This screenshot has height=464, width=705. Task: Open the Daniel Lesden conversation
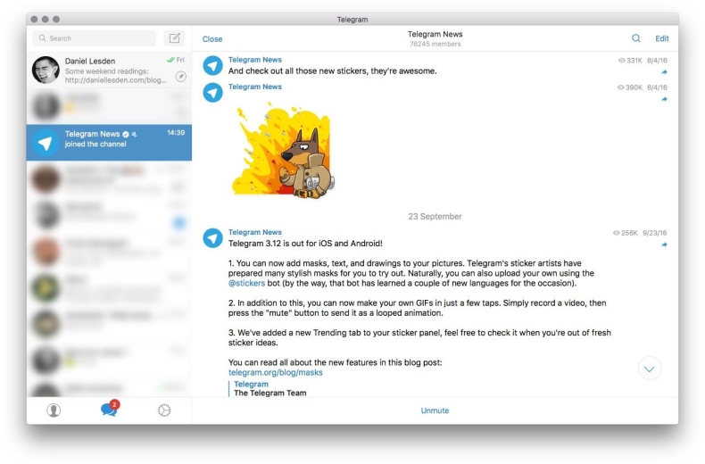click(109, 70)
